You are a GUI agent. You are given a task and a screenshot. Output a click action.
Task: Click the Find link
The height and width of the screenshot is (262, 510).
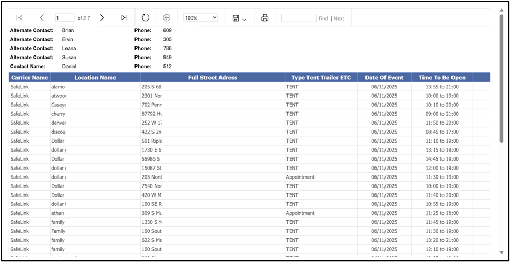click(x=323, y=18)
